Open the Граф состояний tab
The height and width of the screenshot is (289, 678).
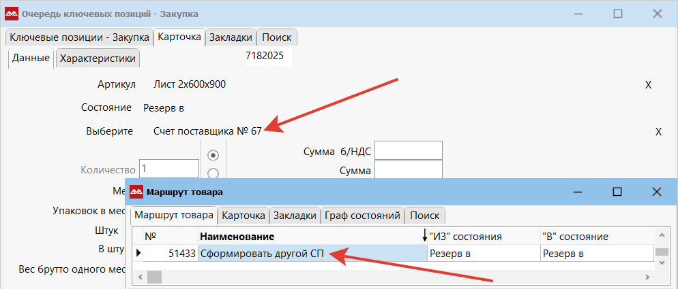click(x=362, y=216)
